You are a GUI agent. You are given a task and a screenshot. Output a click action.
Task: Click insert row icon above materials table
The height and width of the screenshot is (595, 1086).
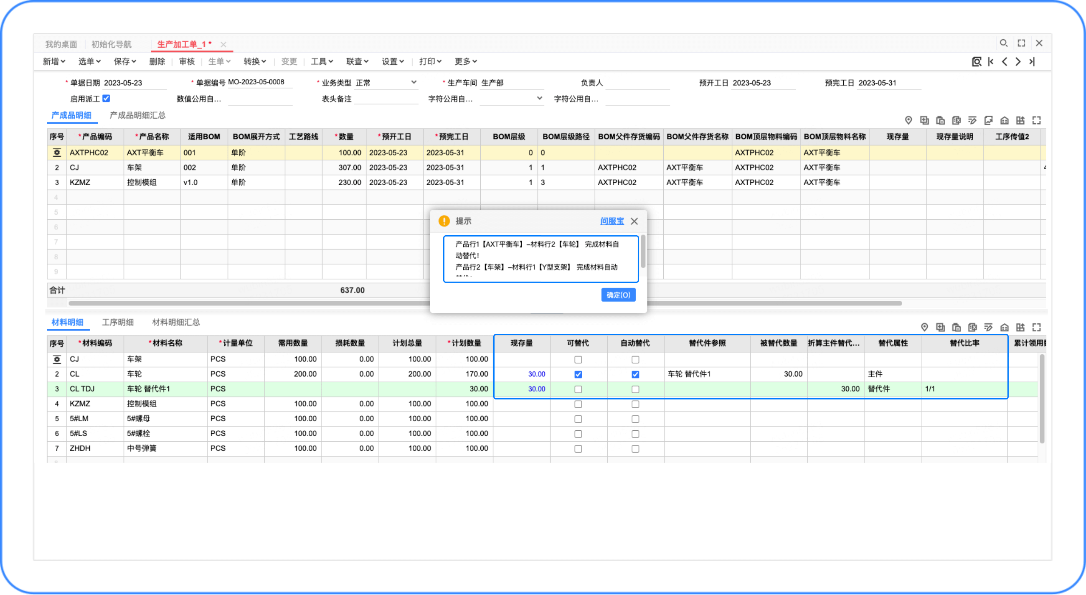940,327
